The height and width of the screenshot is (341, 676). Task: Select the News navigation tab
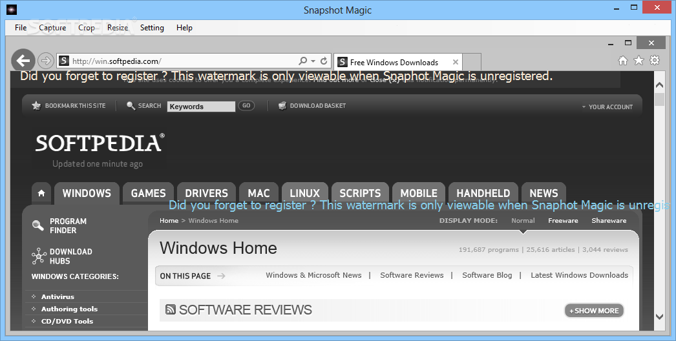coord(544,193)
